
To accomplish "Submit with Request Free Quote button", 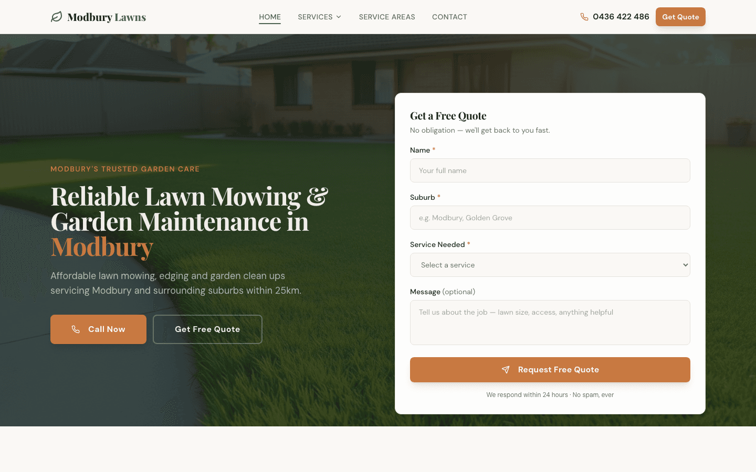I will (550, 370).
